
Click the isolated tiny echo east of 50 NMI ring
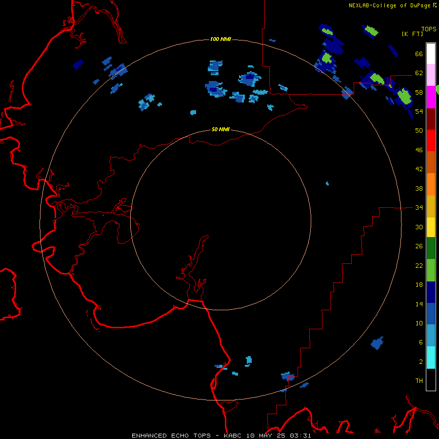tap(327, 184)
